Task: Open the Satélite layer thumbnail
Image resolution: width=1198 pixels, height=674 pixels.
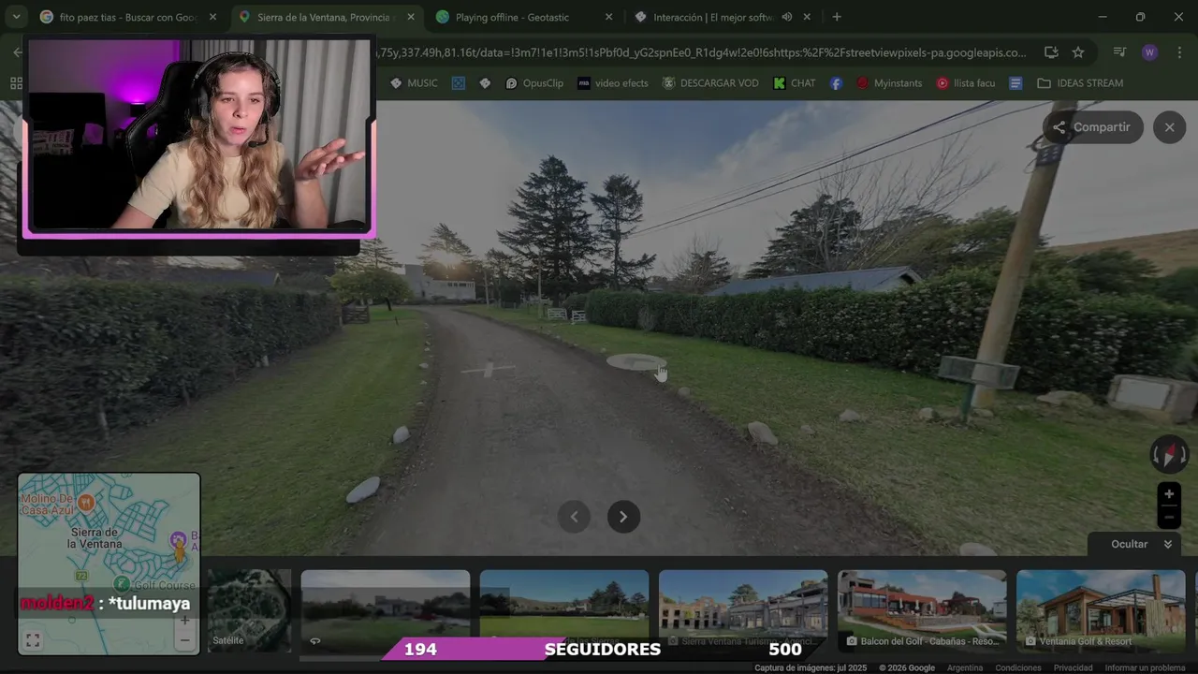Action: pos(249,610)
